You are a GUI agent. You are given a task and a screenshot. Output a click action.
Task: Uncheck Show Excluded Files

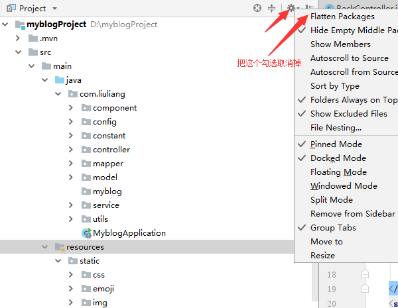point(346,114)
